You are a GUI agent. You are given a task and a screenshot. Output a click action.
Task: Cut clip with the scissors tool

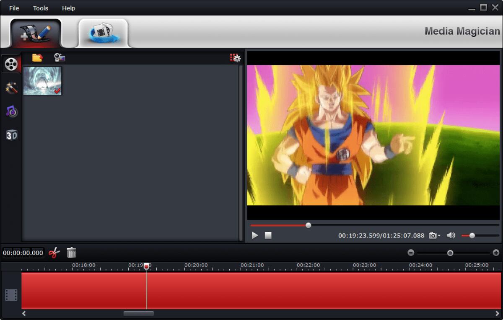(54, 253)
